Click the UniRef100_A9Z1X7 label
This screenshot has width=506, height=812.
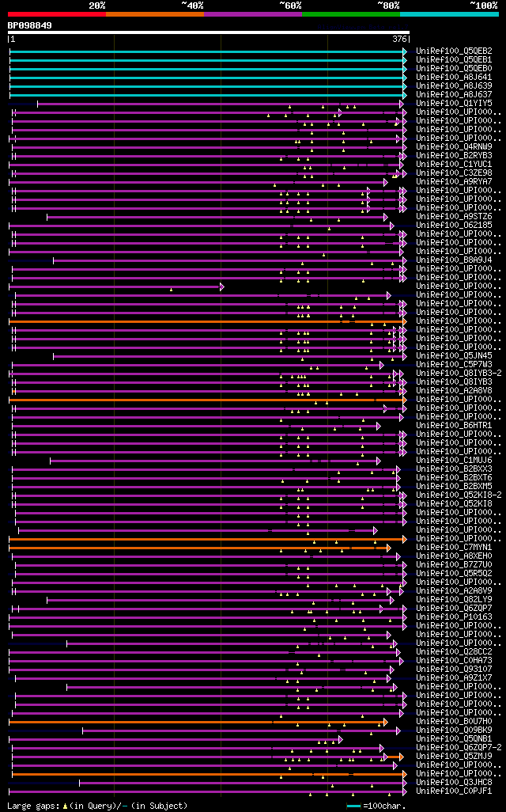[x=454, y=677]
